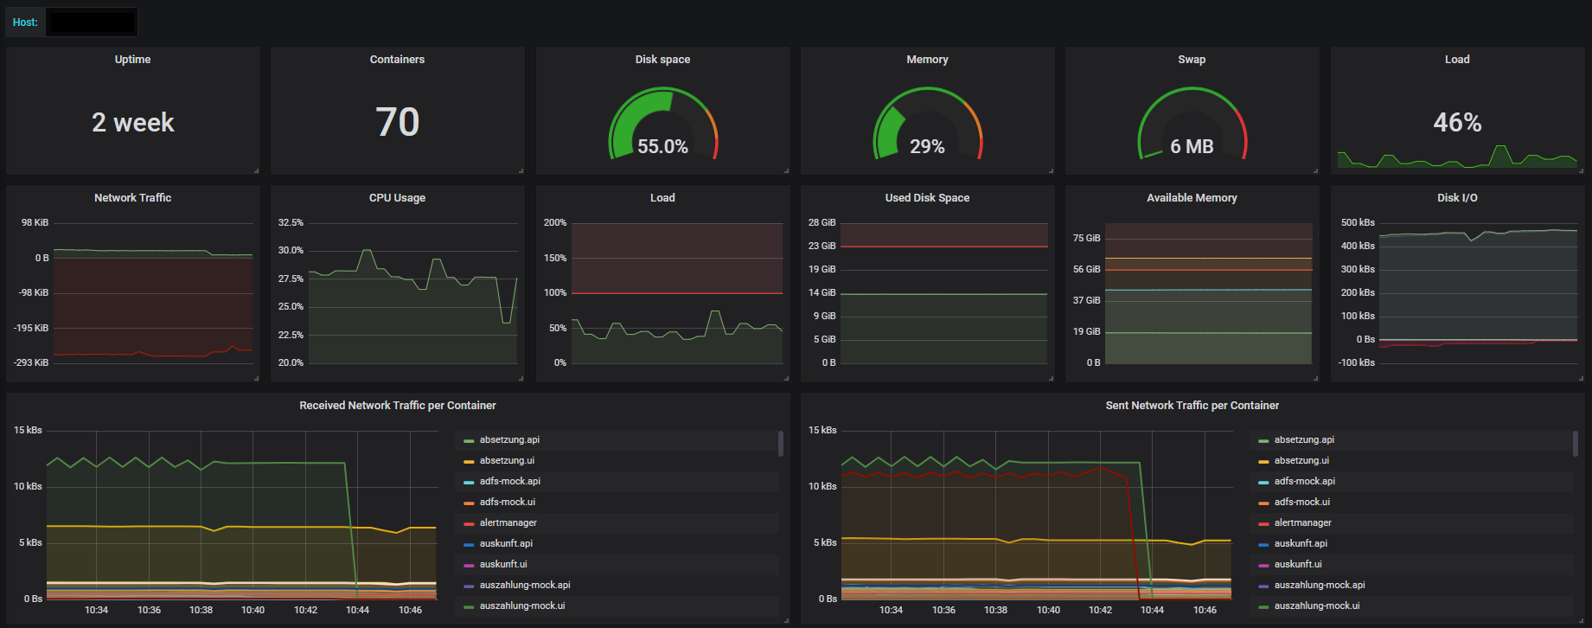
Task: Click cyan color swatch of adfs-mock.api, Received legend
Action: [x=469, y=483]
